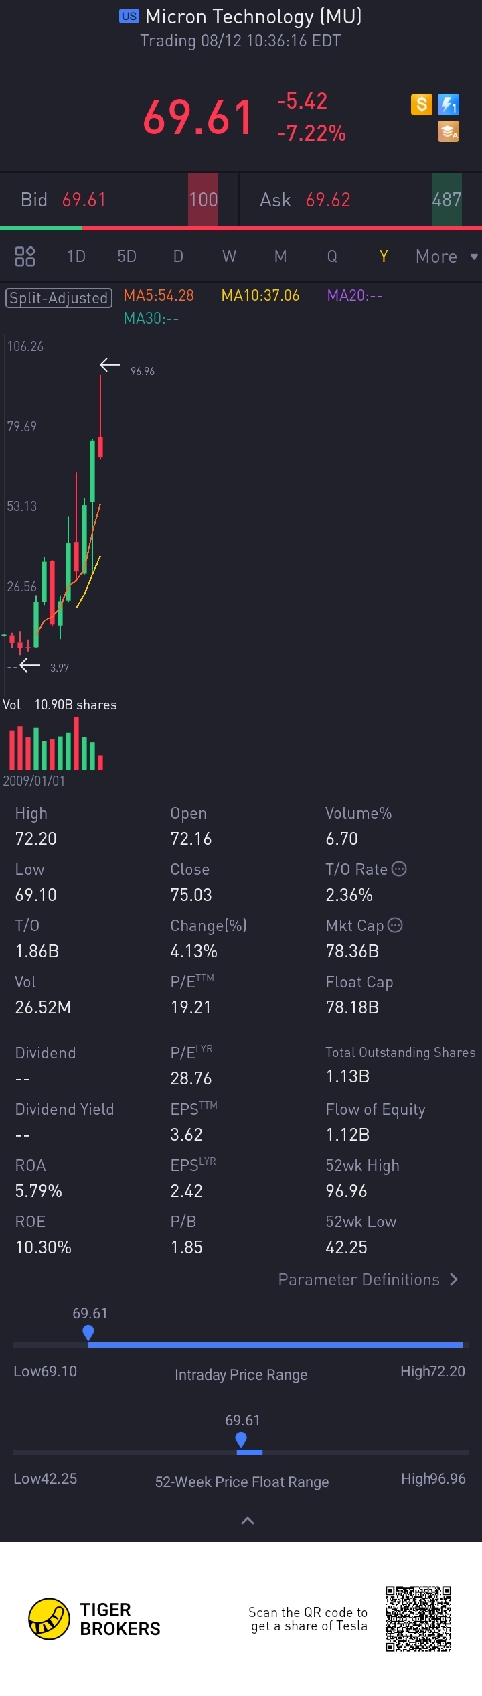Tap the Intraday Price Range marker
Image resolution: width=482 pixels, height=1696 pixels.
[88, 1333]
